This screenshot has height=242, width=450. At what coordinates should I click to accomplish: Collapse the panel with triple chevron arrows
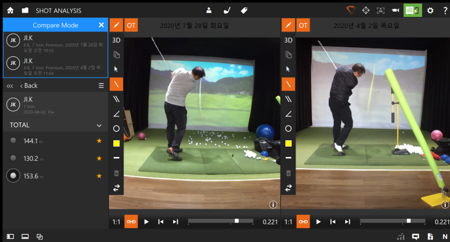[x=10, y=86]
